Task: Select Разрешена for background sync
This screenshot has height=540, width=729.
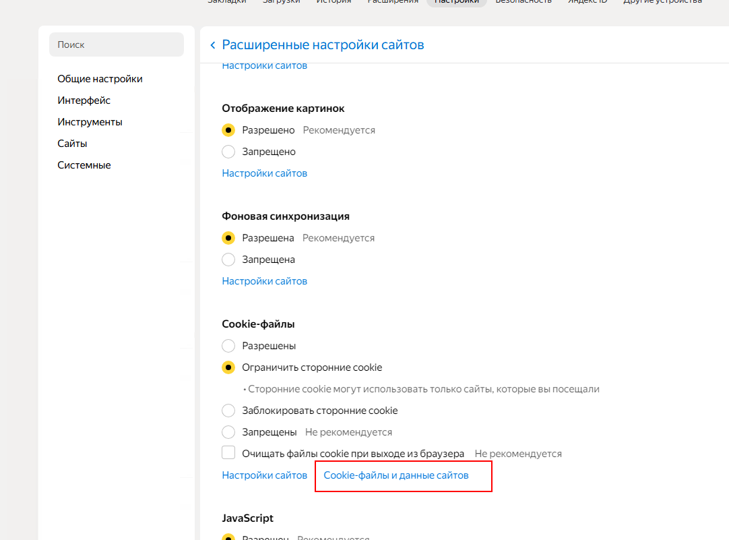Action: pos(228,238)
